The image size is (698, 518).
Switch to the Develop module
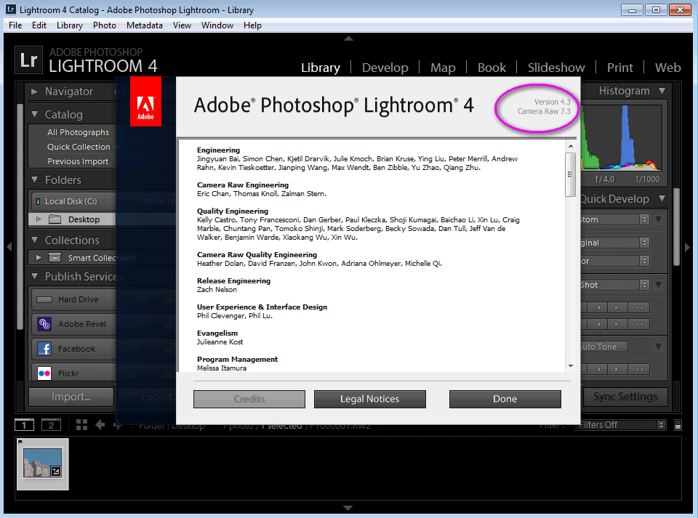pyautogui.click(x=385, y=68)
